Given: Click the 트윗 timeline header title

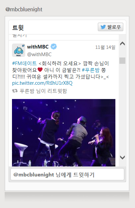Looking at the screenshot, I should coord(18,28).
